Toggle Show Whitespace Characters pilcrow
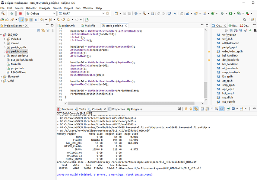The height and width of the screenshot is (180, 257). point(36,20)
